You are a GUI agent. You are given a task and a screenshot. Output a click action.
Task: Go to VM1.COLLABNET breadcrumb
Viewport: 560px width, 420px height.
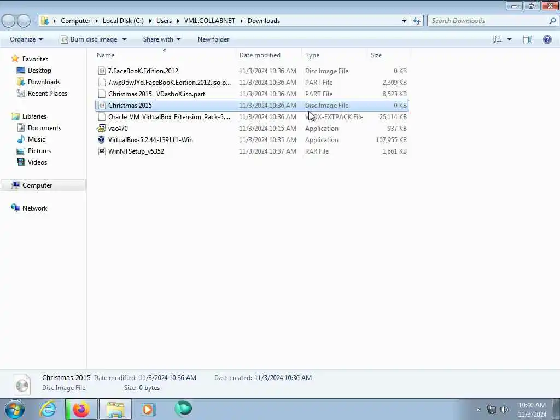(209, 21)
